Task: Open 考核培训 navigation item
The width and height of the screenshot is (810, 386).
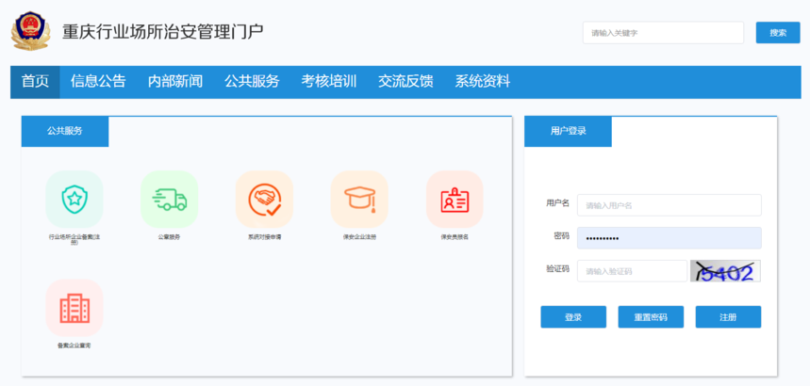Action: (x=328, y=82)
